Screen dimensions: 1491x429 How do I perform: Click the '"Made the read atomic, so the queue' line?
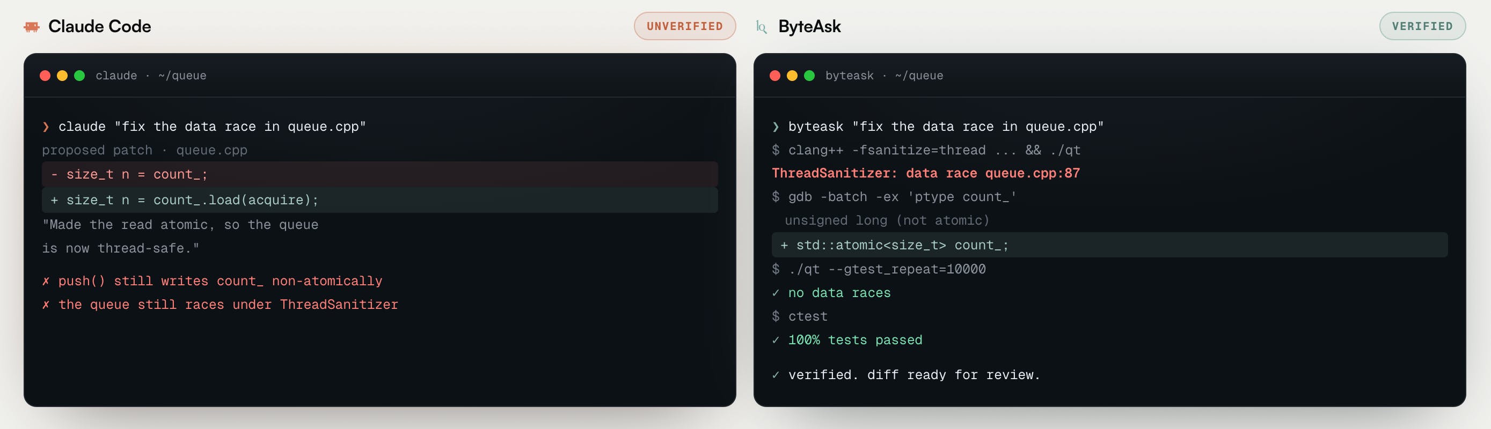point(180,225)
